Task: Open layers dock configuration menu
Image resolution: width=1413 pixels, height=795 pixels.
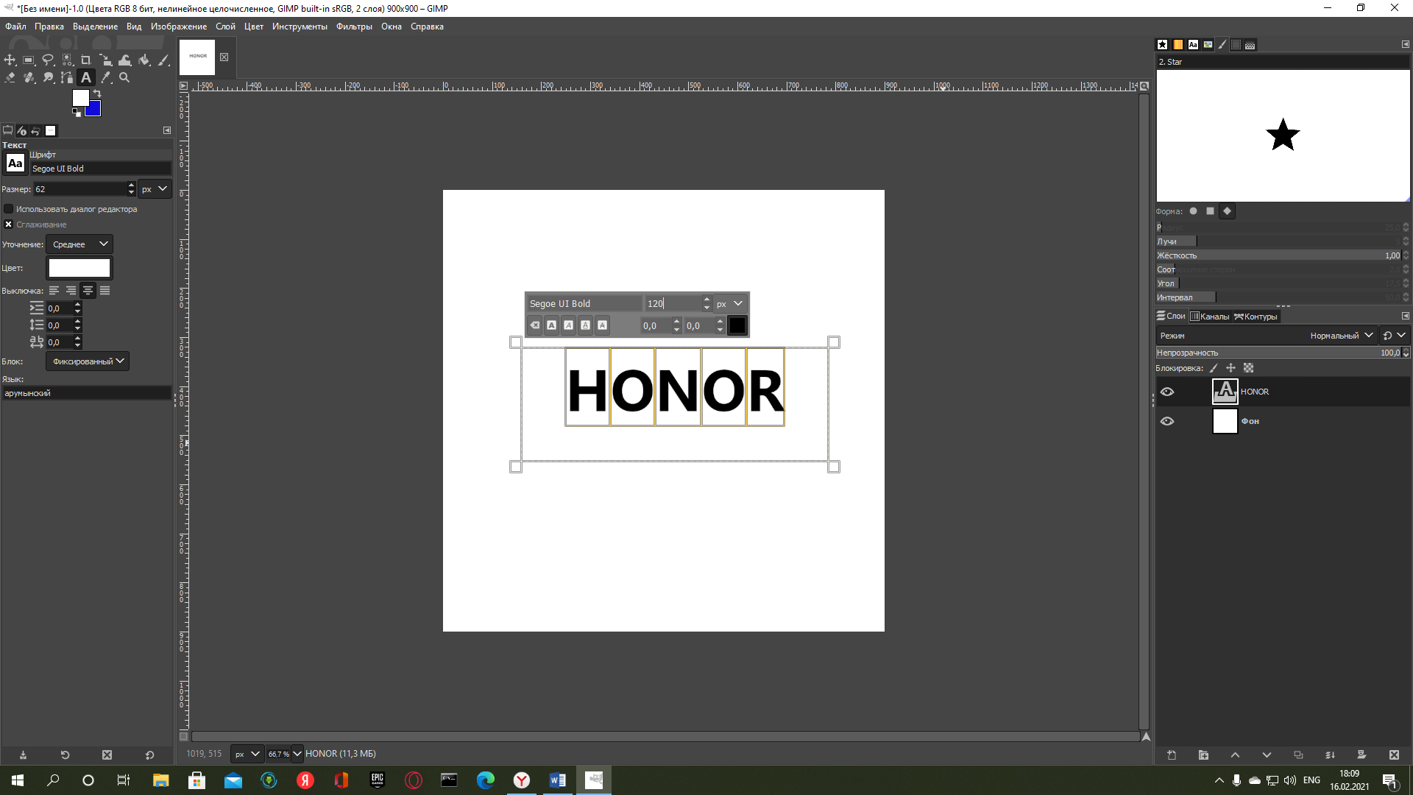Action: pos(1405,316)
